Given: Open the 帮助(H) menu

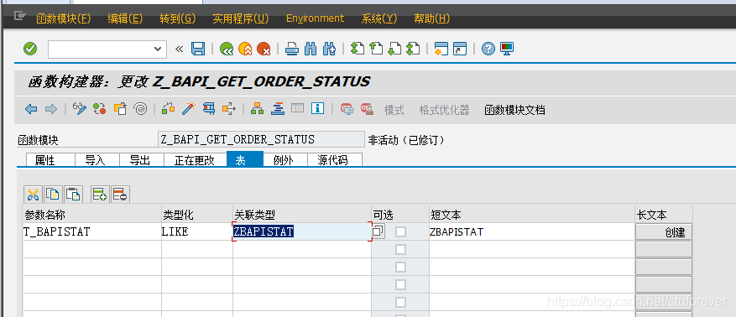Looking at the screenshot, I should (432, 18).
